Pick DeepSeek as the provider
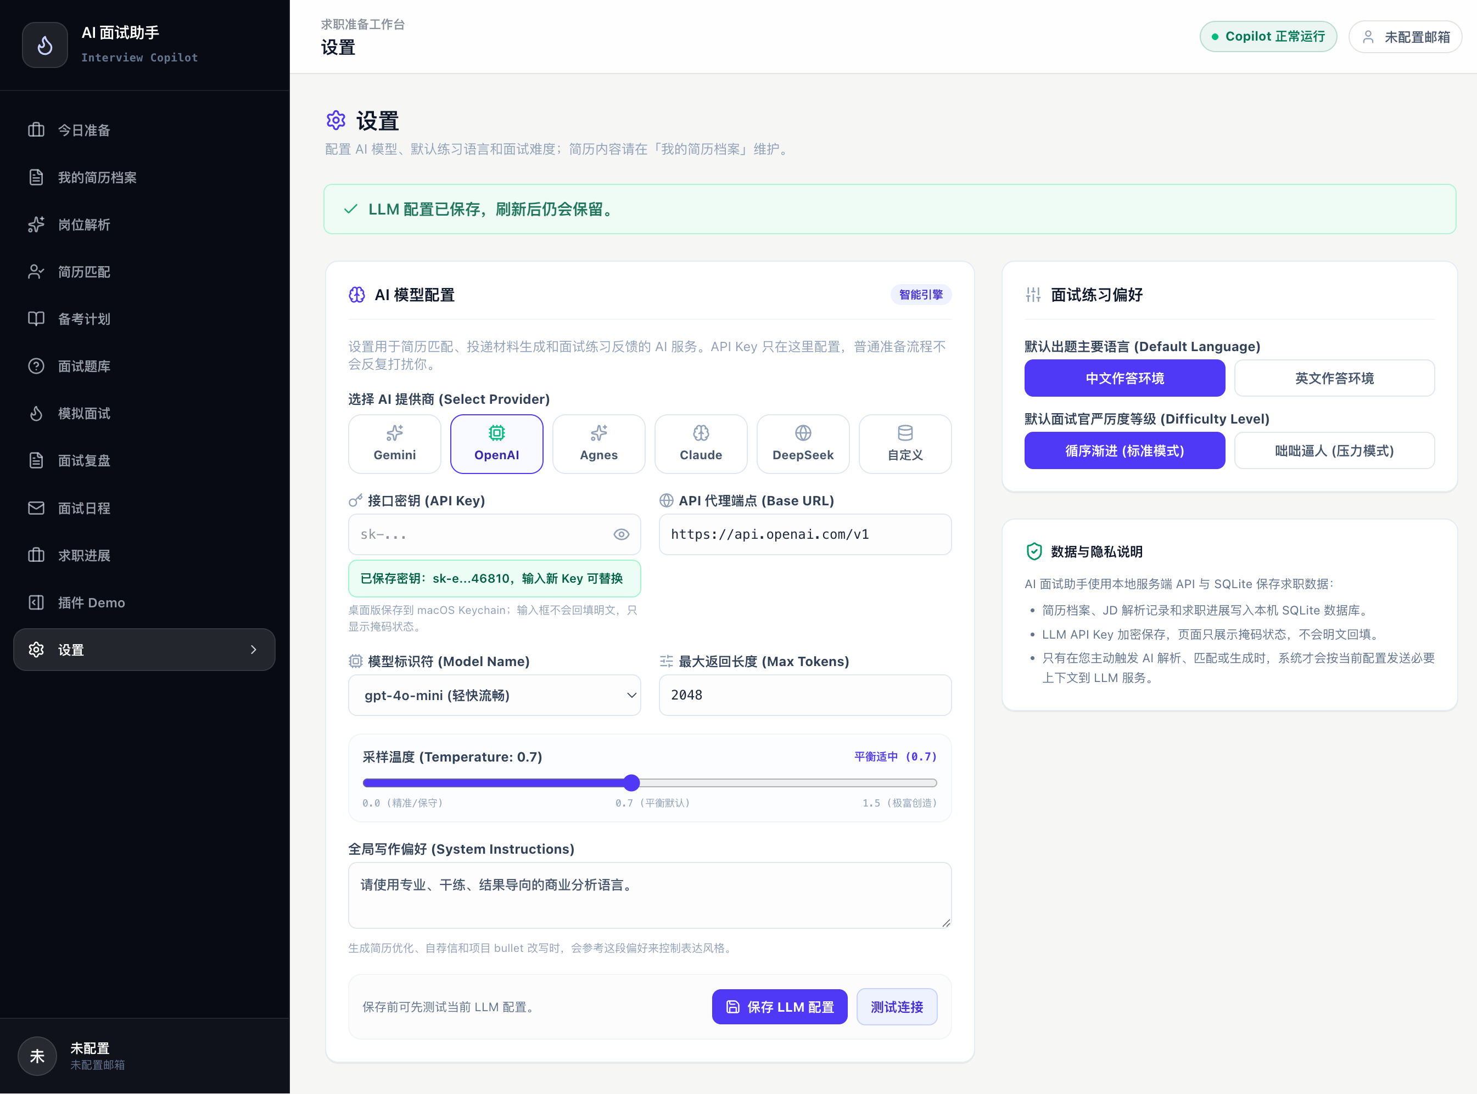The image size is (1477, 1094). pyautogui.click(x=803, y=444)
